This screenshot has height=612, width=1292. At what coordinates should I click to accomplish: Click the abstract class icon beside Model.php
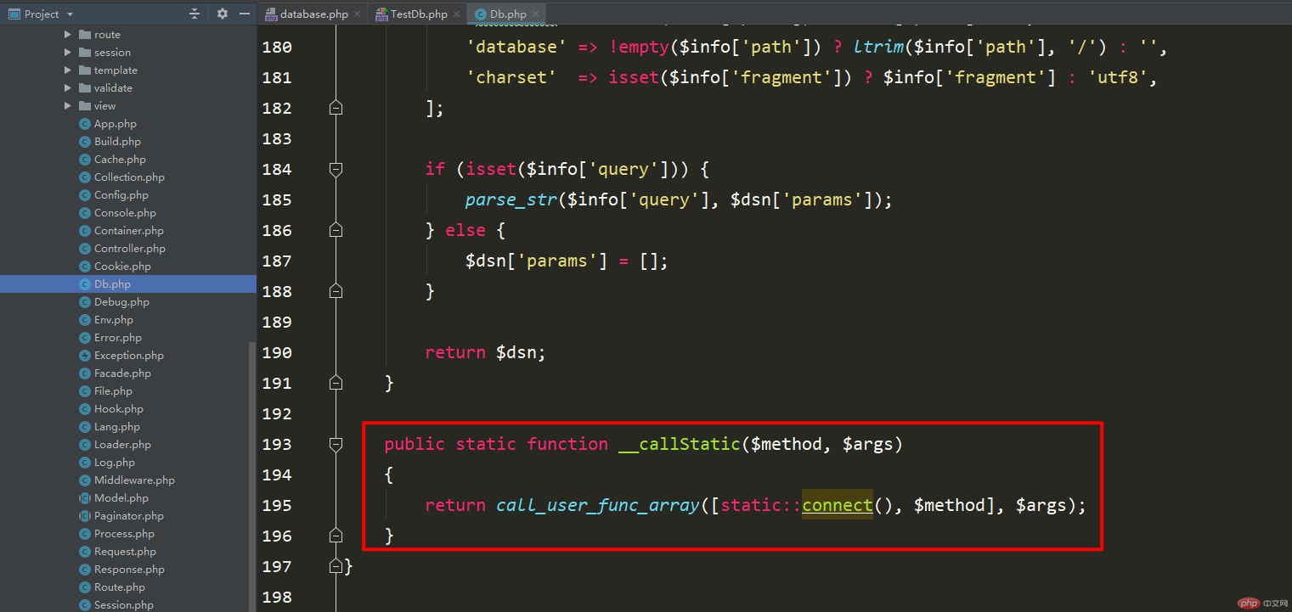pos(85,498)
